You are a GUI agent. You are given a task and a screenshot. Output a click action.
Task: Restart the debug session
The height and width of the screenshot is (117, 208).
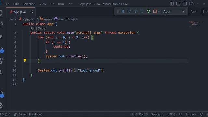coord(149,11)
